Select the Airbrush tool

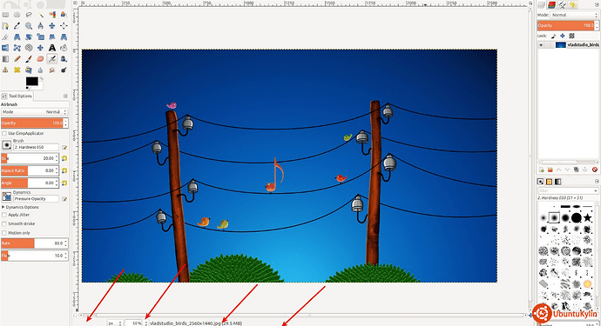[x=52, y=59]
